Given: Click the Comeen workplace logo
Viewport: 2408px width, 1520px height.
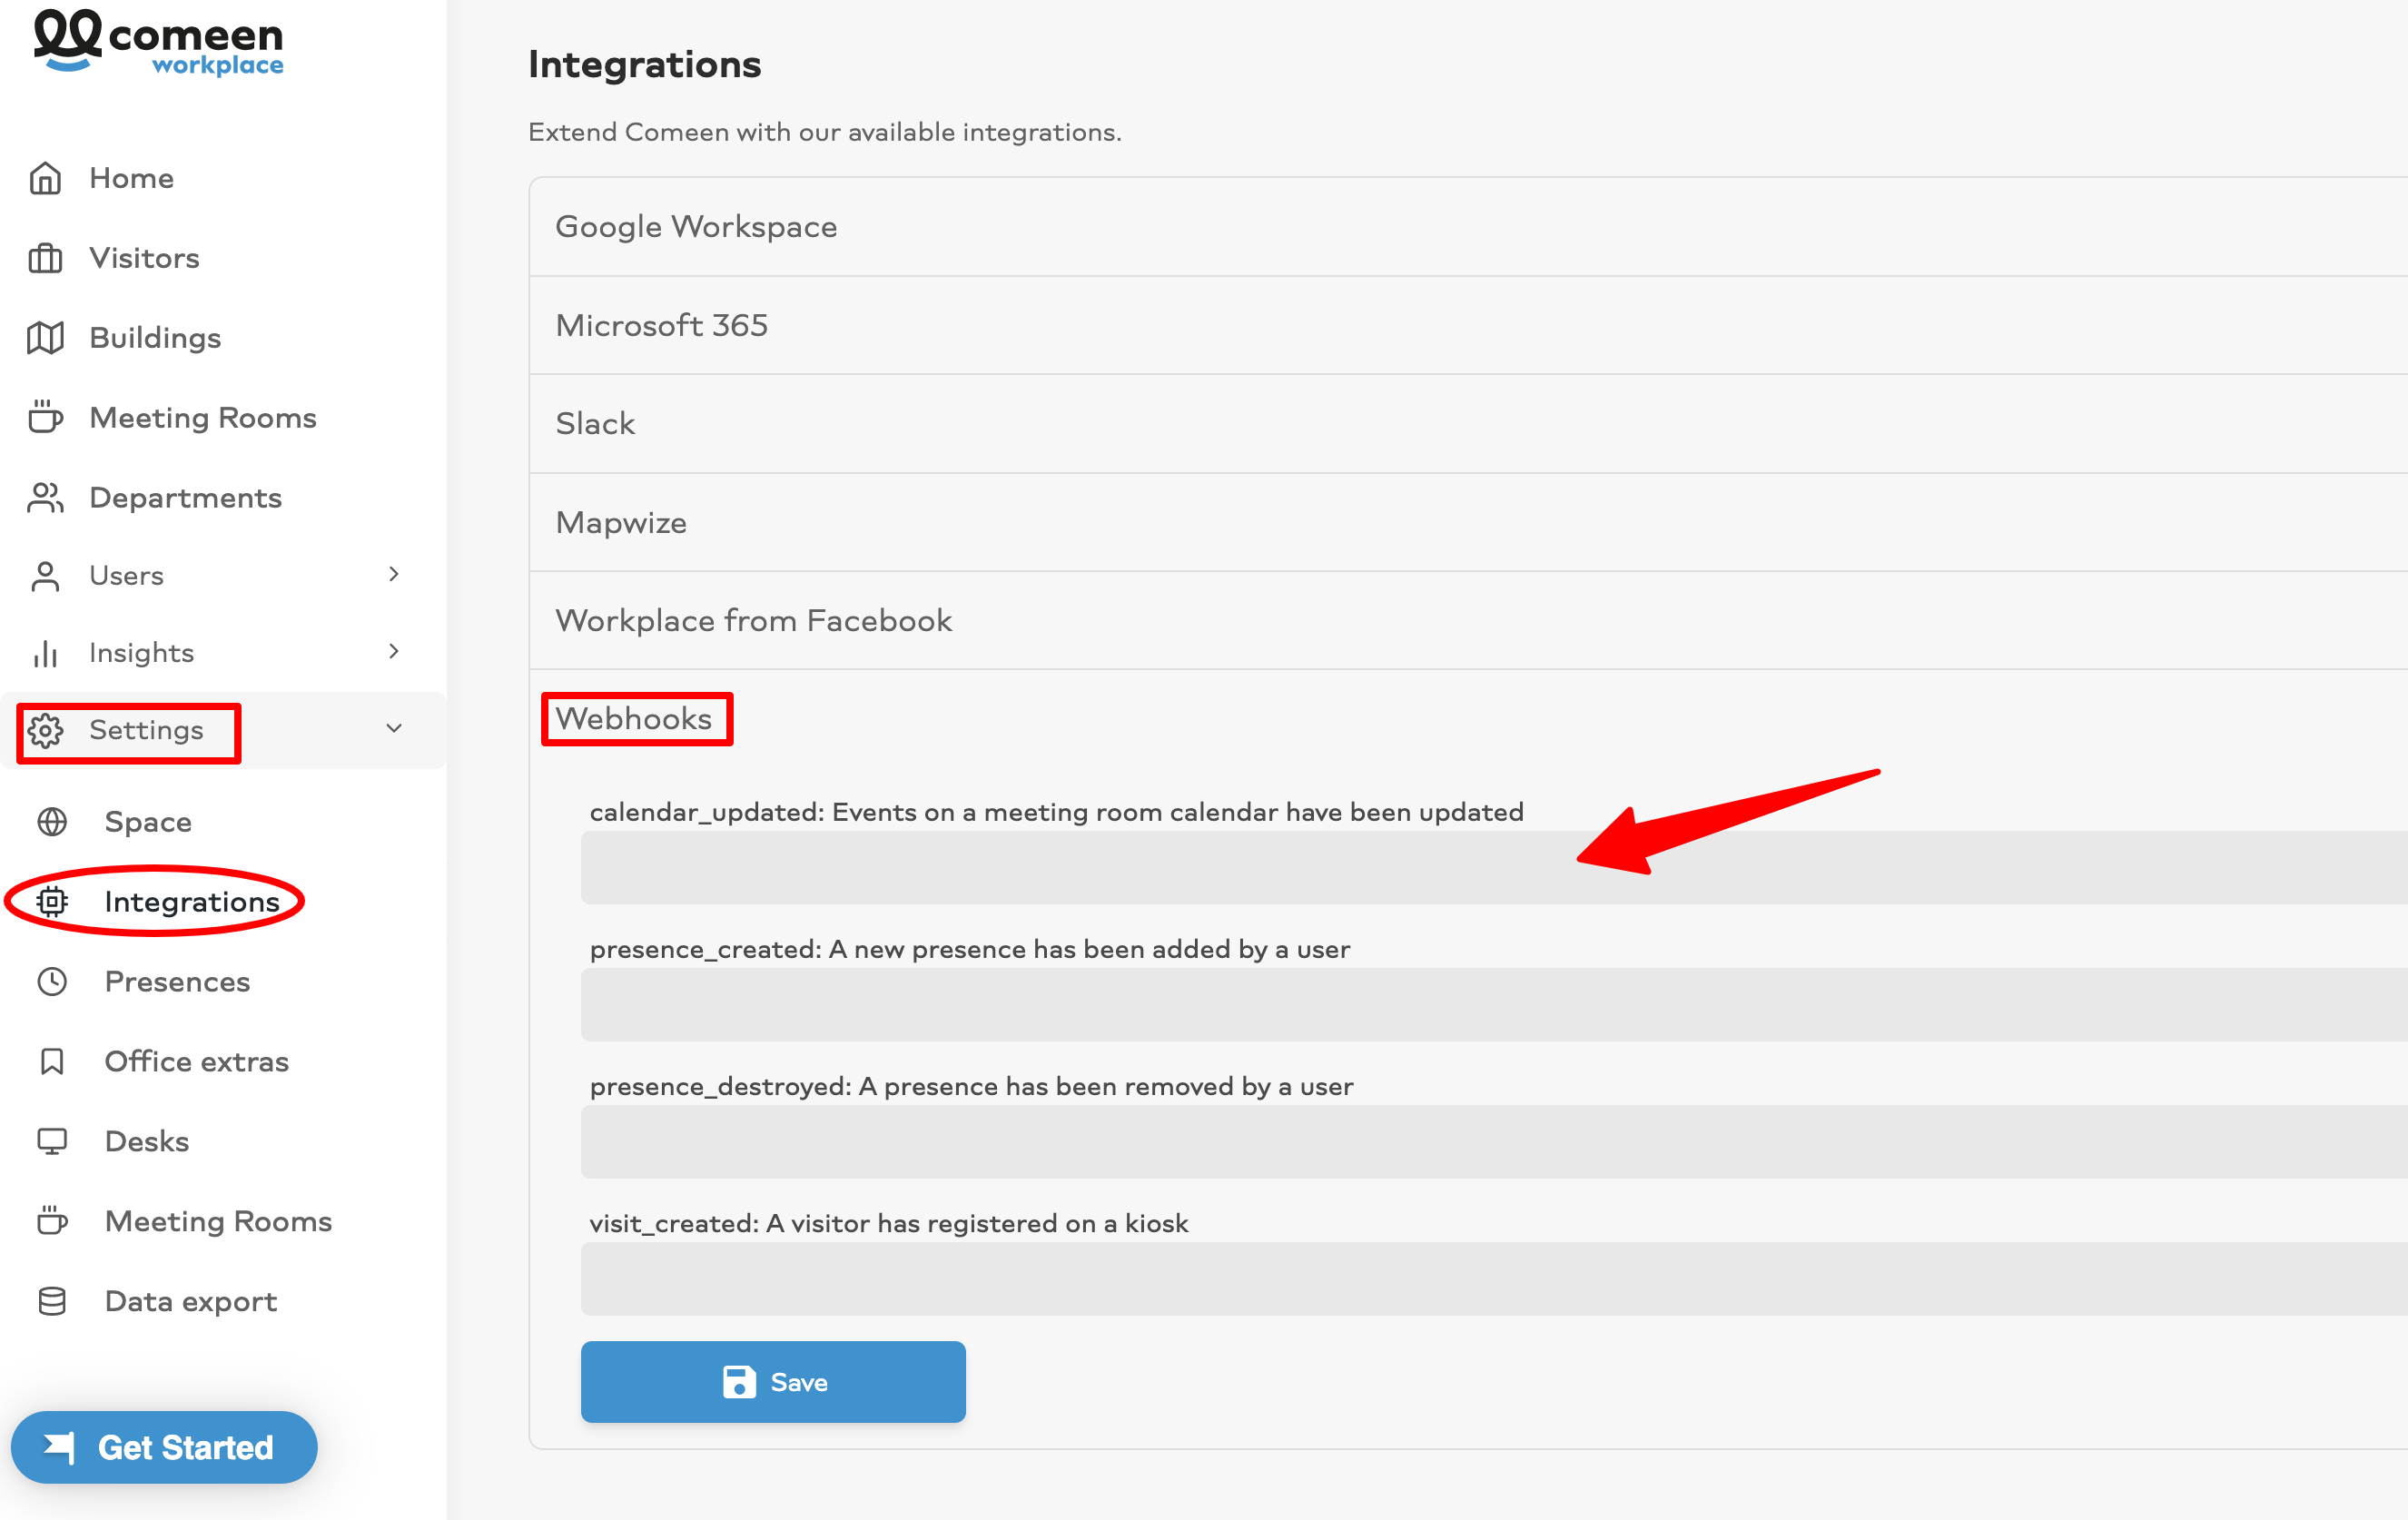Looking at the screenshot, I should (158, 41).
